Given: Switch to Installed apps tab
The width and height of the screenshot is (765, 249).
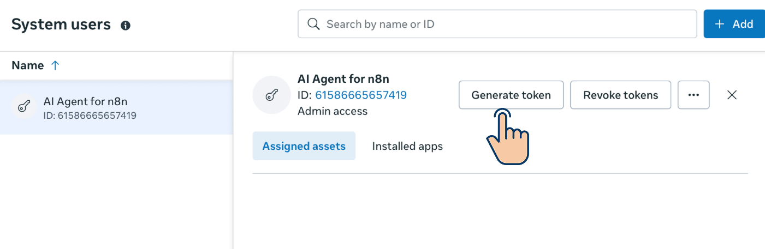Looking at the screenshot, I should [x=407, y=146].
